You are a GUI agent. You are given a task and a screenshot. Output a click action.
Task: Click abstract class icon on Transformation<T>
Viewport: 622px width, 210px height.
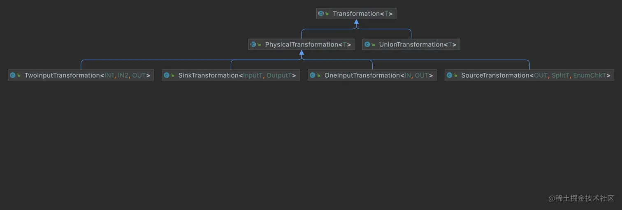pyautogui.click(x=321, y=14)
